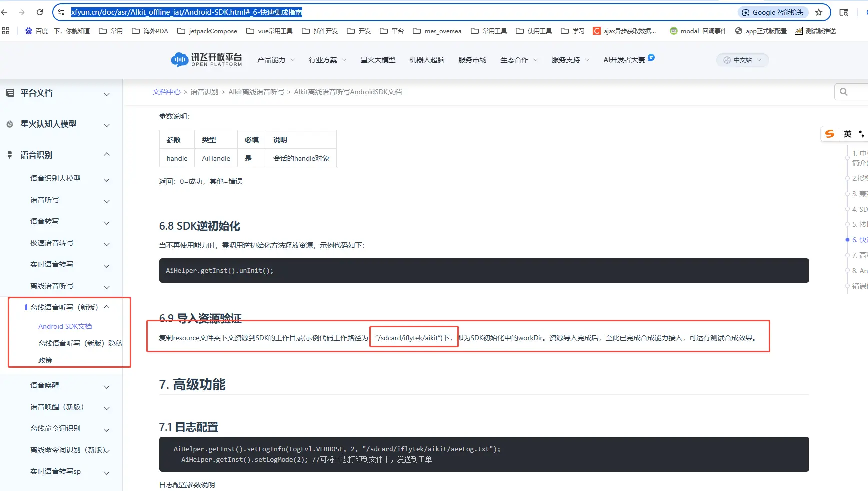Click the 语音识别 breadcrumb
Viewport: 868px width, 491px height.
204,92
